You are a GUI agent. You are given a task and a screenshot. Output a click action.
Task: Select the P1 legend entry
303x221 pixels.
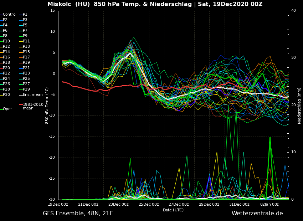[x=25, y=15]
